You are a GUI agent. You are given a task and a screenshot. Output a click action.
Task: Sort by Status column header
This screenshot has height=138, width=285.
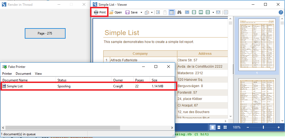tap(84, 80)
